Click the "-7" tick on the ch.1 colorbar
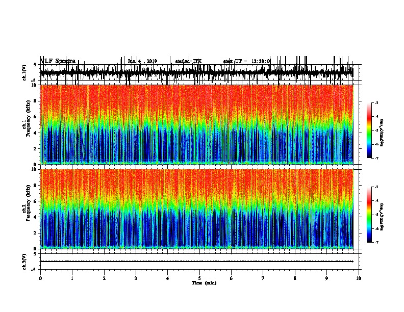The image size is (404, 312). 376,158
